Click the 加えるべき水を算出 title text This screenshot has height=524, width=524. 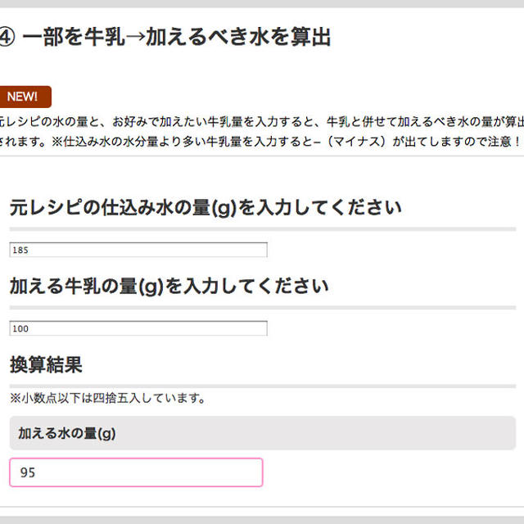[238, 37]
